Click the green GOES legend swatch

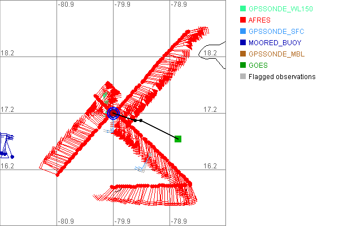tap(243, 66)
